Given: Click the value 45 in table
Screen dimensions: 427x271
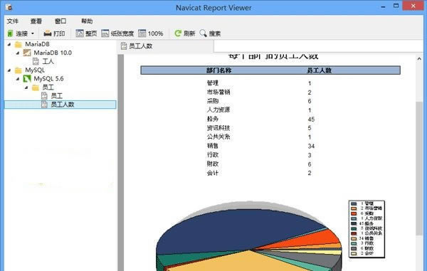Looking at the screenshot, I should click(x=311, y=119).
